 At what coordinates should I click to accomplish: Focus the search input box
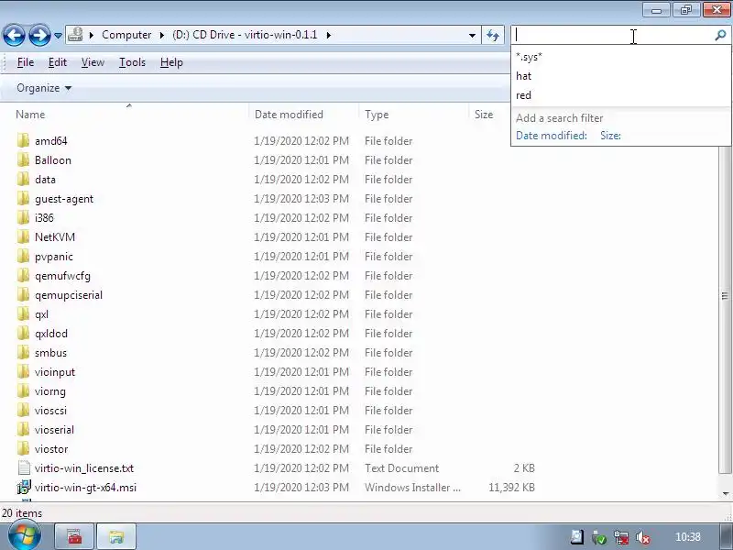pyautogui.click(x=612, y=35)
